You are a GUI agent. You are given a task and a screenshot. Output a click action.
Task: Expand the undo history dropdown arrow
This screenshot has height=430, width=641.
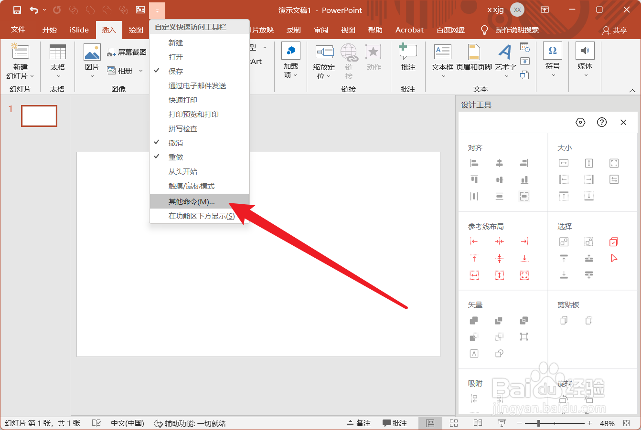click(44, 10)
